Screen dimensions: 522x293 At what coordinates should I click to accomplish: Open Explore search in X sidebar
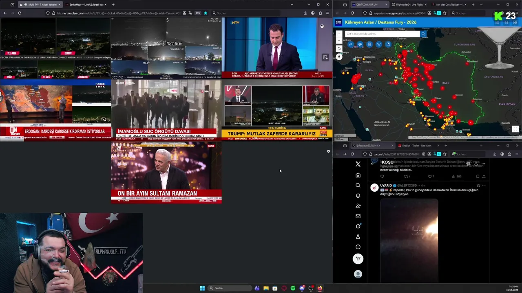tap(358, 185)
